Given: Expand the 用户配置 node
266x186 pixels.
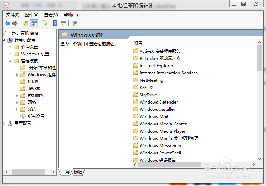Looking at the screenshot, I should pos(4,124).
